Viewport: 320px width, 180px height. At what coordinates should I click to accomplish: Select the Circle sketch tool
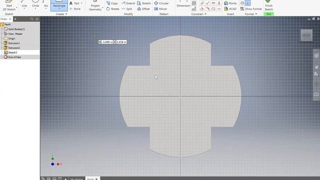coord(35,4)
